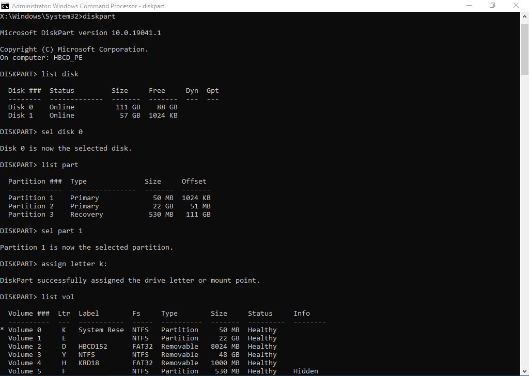The height and width of the screenshot is (376, 529).
Task: Click the Hidden info text on Volume 5
Action: tap(305, 371)
